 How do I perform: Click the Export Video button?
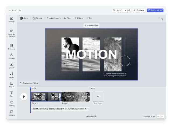coord(155,10)
